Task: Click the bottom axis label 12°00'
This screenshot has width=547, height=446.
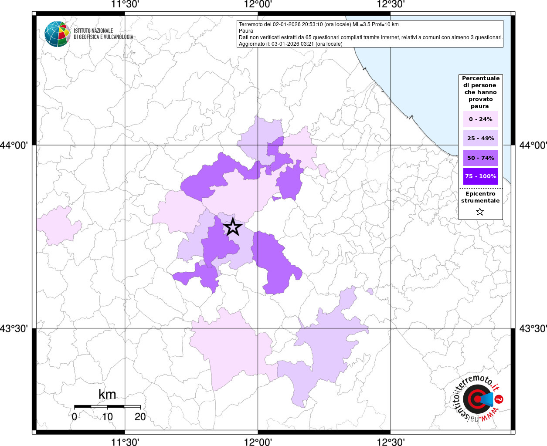Action: [x=258, y=442]
